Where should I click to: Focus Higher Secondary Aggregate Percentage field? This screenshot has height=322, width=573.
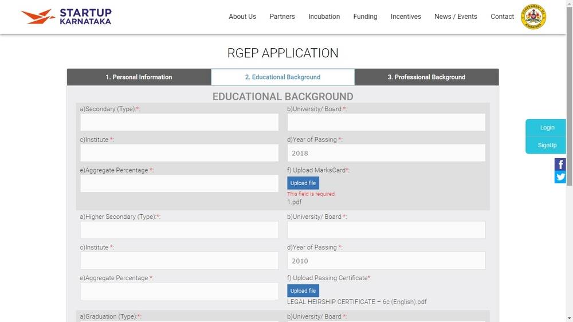pyautogui.click(x=179, y=291)
